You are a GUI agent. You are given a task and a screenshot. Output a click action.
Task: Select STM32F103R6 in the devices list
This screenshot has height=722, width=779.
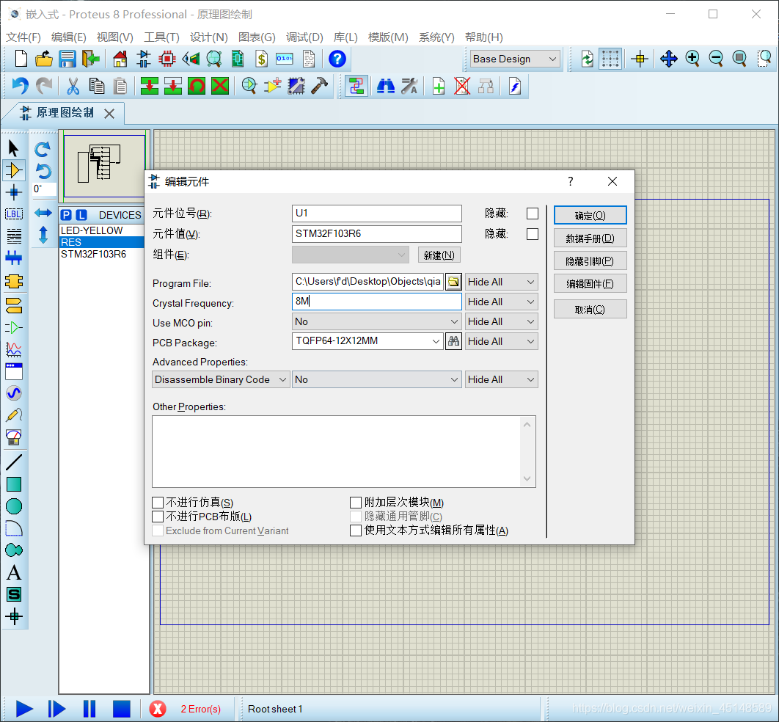coord(93,254)
